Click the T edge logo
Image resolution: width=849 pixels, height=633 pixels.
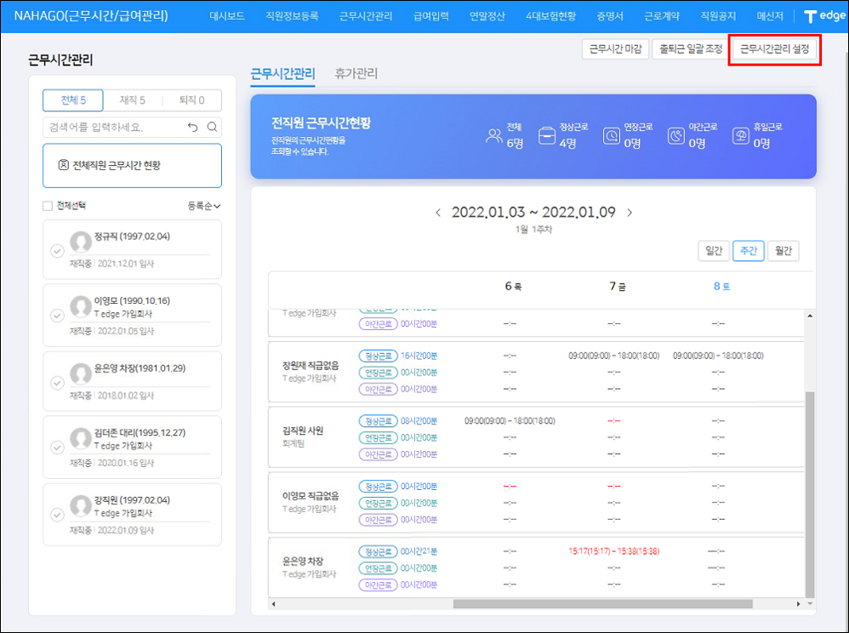[824, 16]
